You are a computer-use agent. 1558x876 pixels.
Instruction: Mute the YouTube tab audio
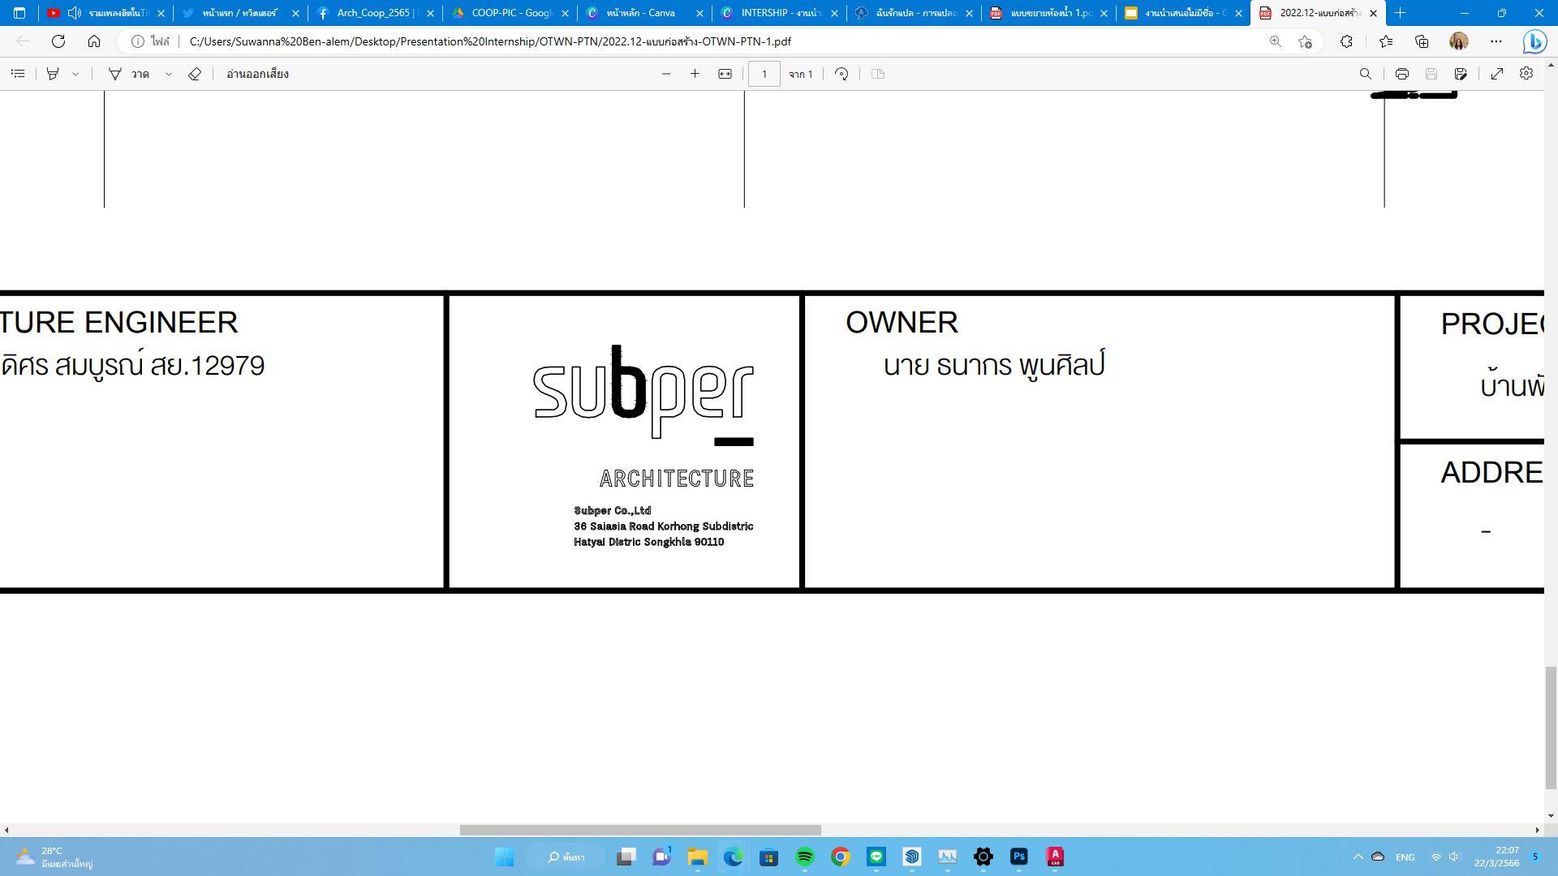tap(75, 13)
